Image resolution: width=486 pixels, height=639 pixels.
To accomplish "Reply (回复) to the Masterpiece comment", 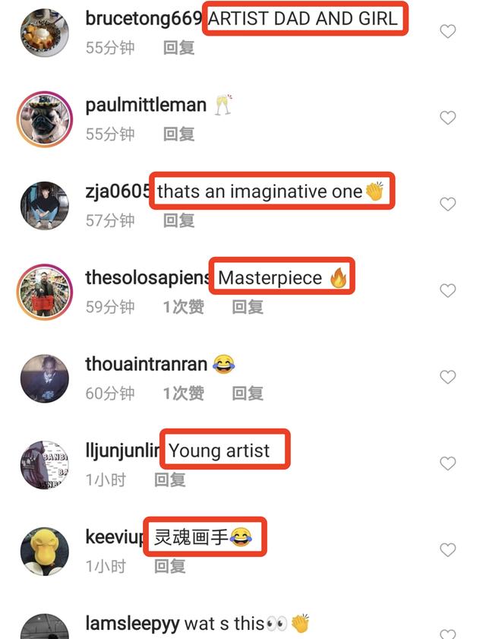I will [x=248, y=307].
